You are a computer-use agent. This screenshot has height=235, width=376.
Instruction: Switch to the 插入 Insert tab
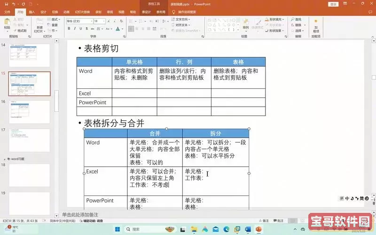tap(31, 12)
